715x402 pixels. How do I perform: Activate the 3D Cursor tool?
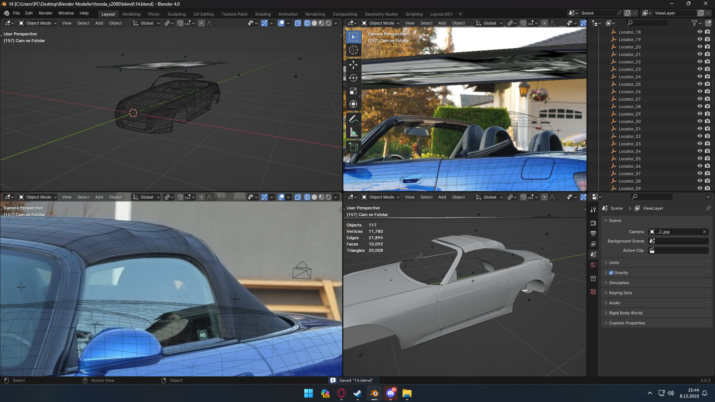coord(353,50)
